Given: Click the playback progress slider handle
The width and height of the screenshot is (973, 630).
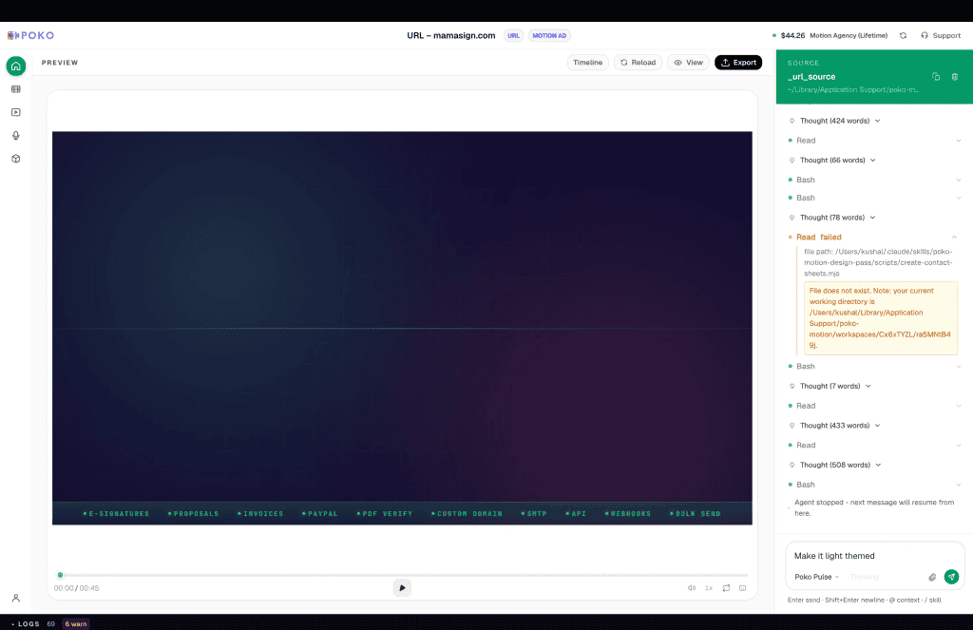Looking at the screenshot, I should [60, 576].
